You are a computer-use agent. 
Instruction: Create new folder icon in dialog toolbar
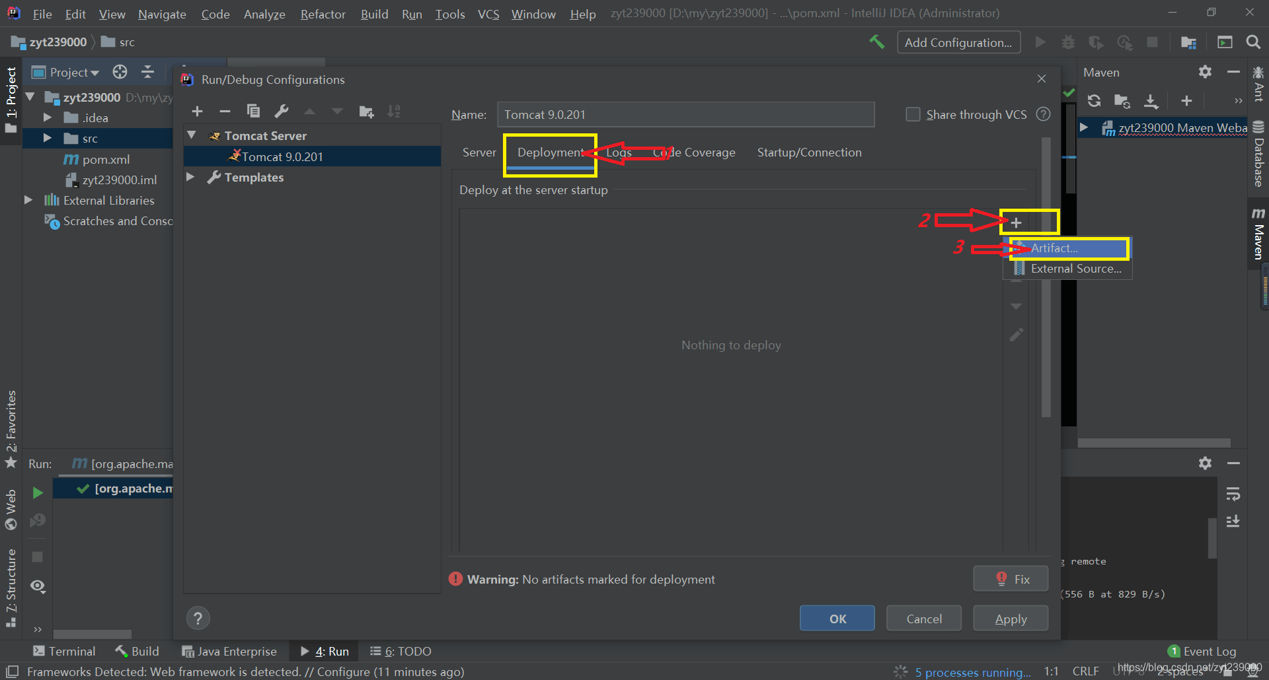pyautogui.click(x=366, y=111)
